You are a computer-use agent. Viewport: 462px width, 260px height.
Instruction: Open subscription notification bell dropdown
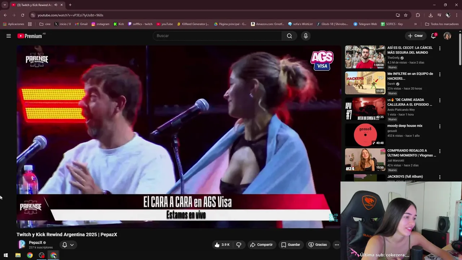[x=68, y=245]
